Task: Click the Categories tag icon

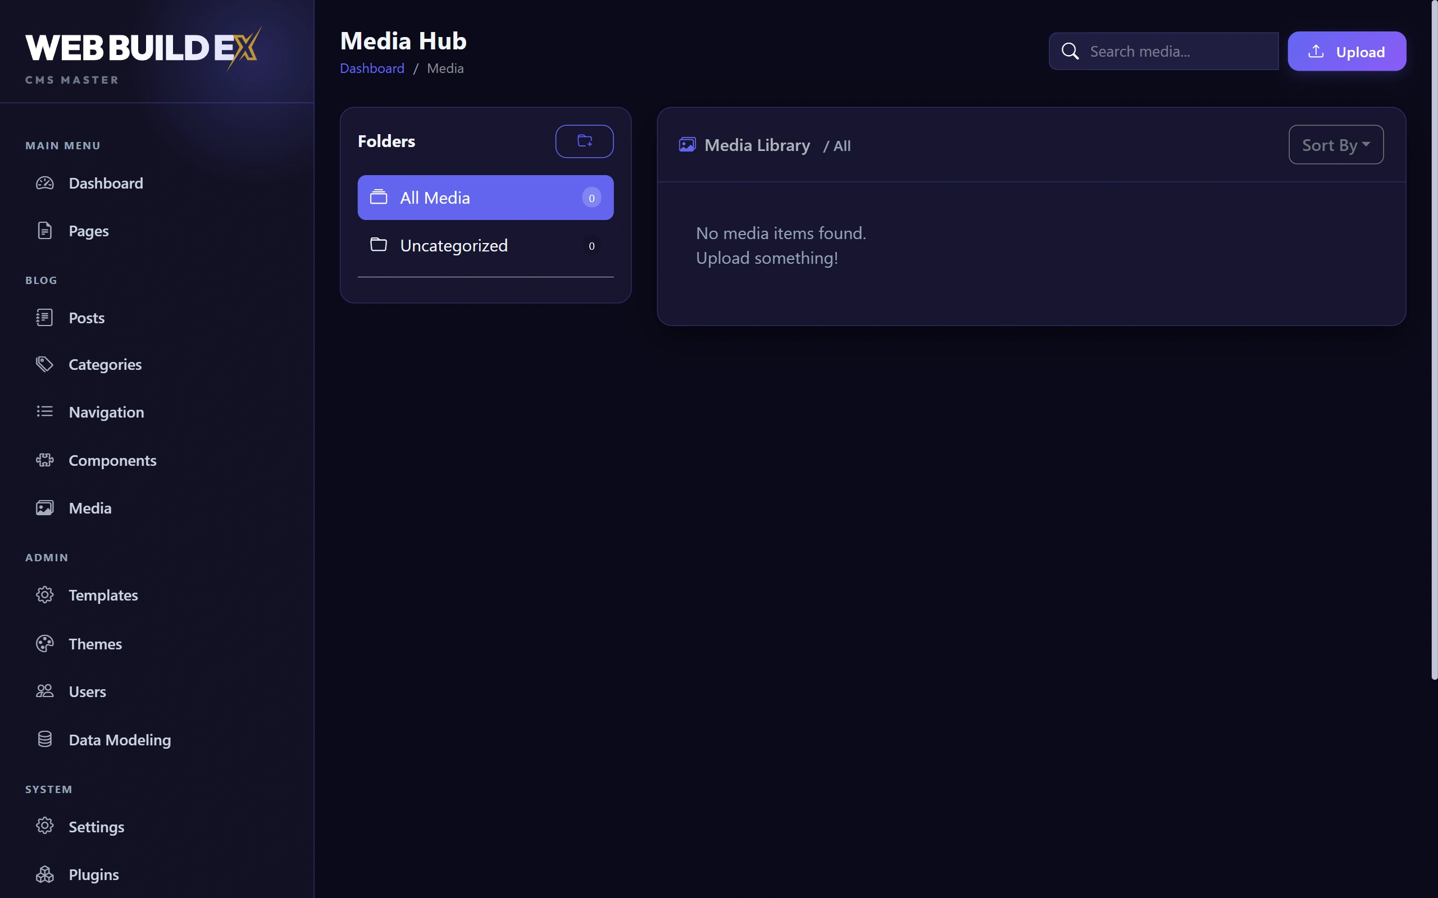Action: pos(44,364)
